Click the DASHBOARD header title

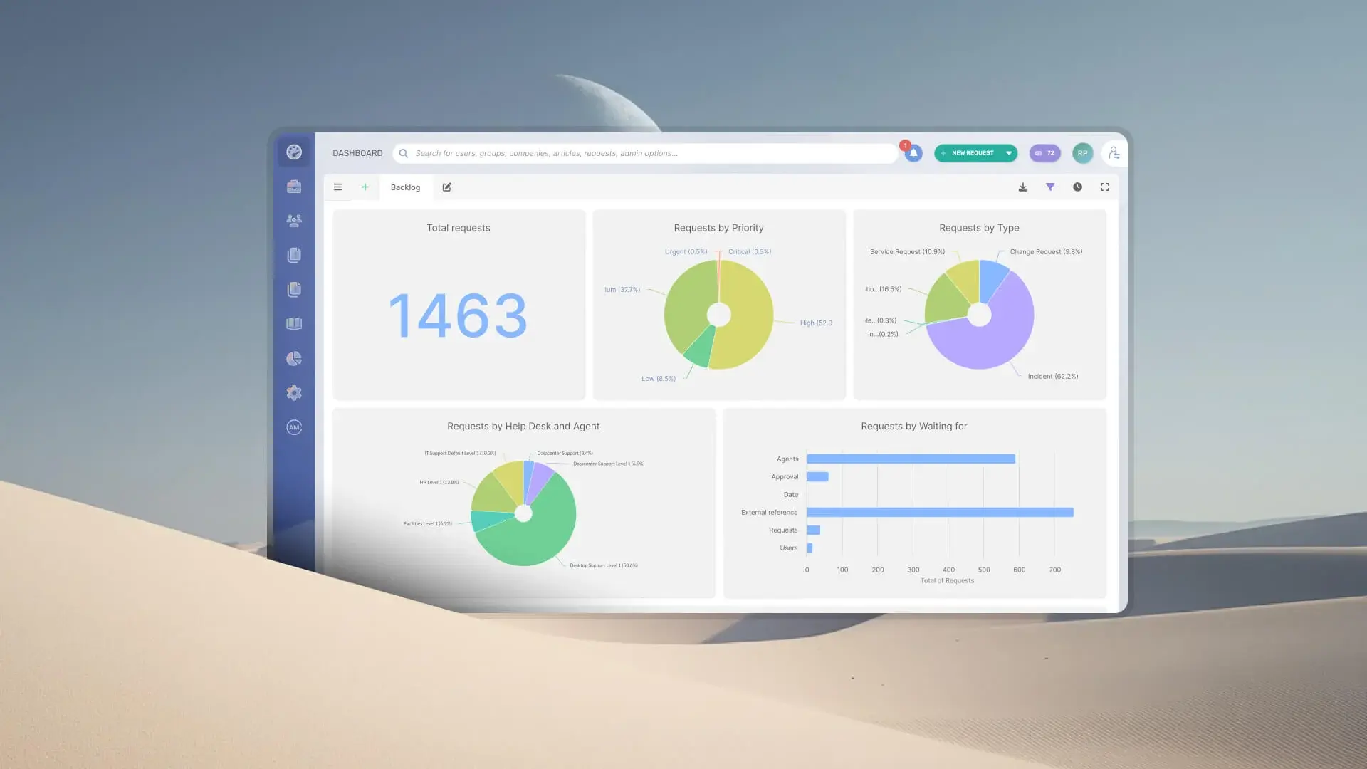tap(357, 153)
